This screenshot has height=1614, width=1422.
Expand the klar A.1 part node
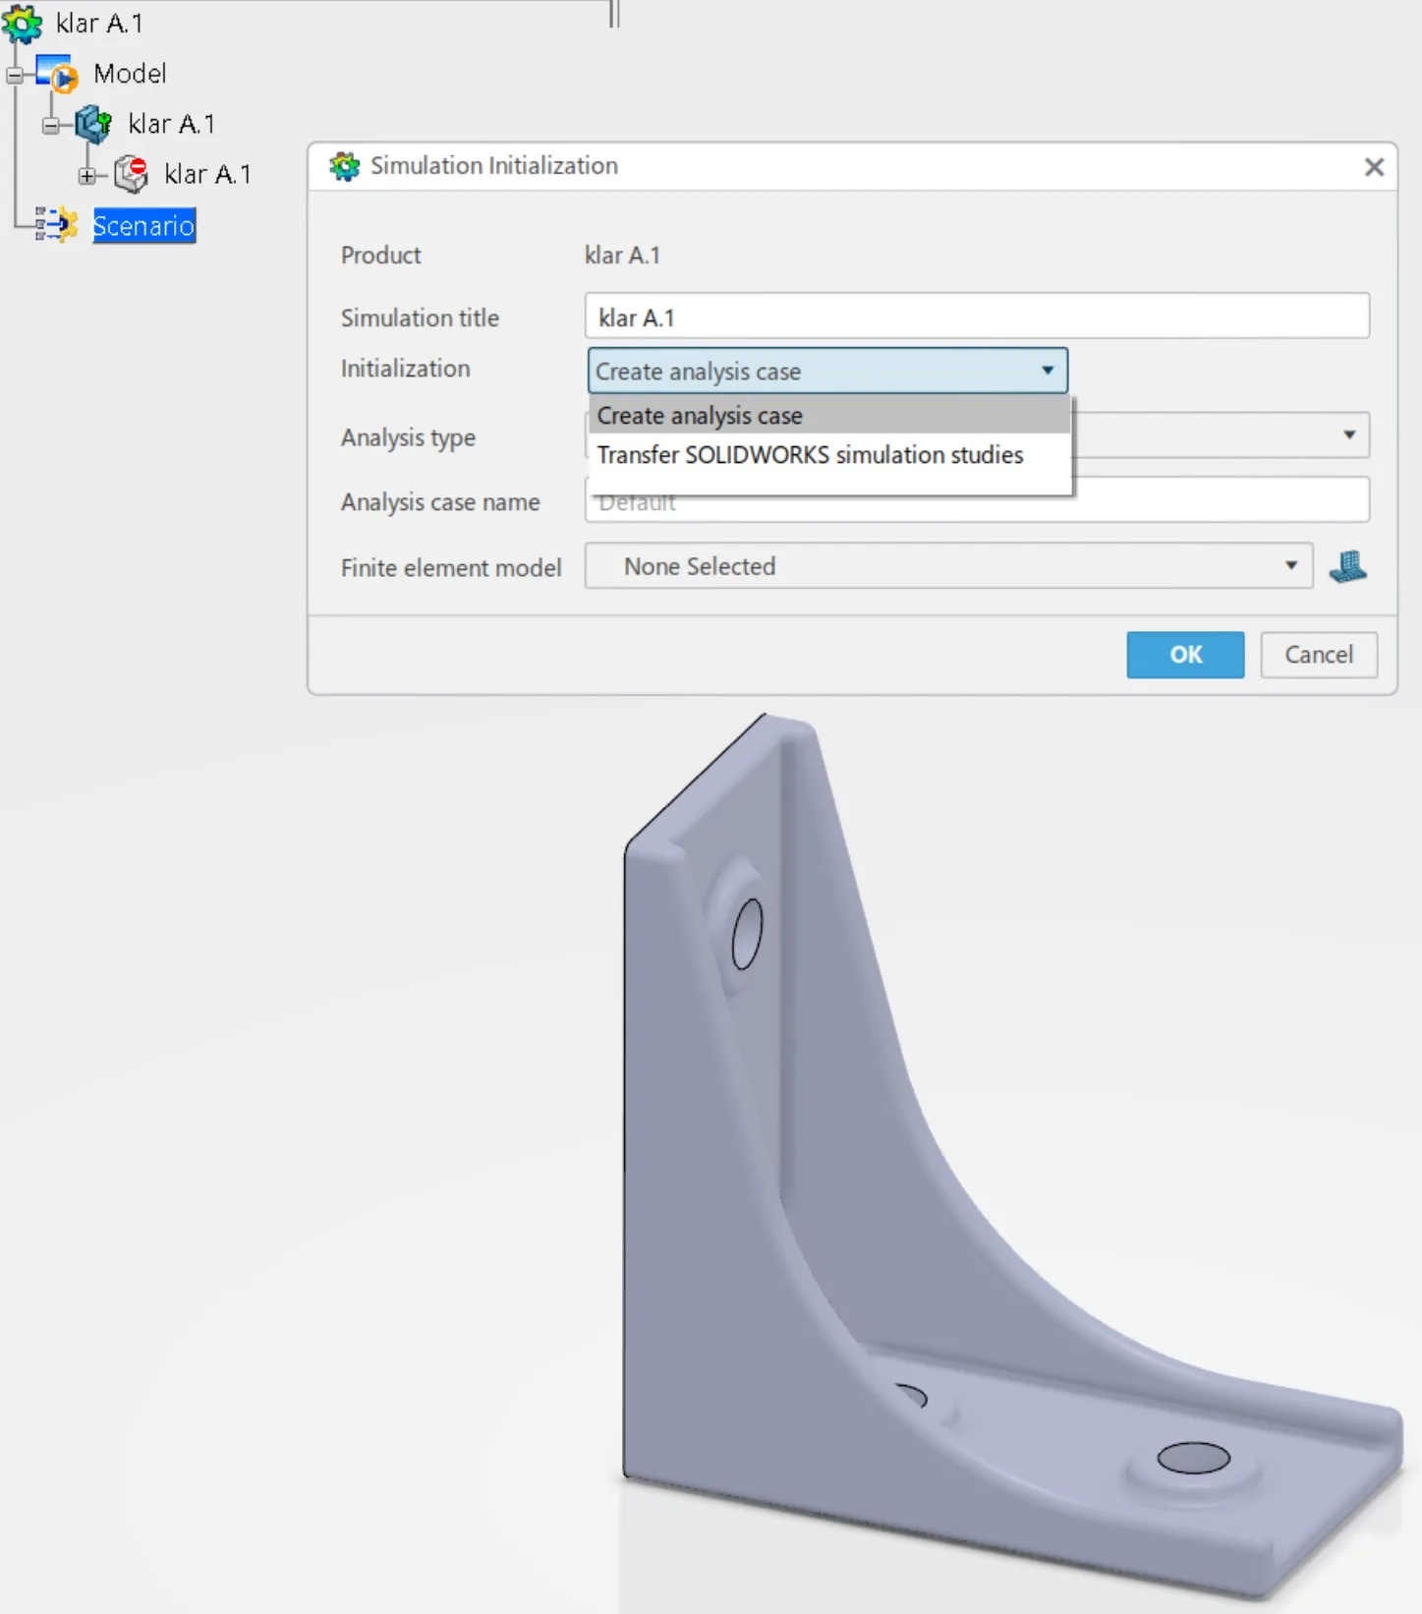(x=87, y=175)
